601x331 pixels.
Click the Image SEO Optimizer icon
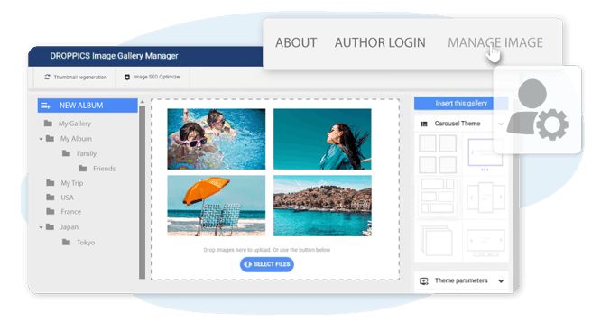click(127, 77)
